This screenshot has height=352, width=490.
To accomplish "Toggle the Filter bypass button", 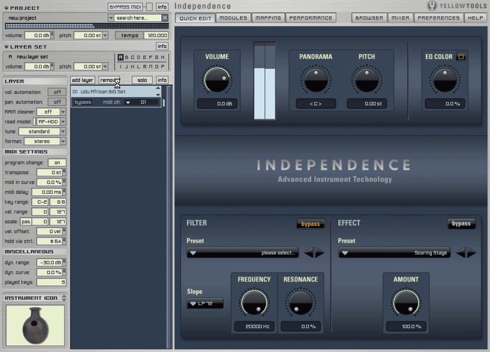I will point(310,224).
